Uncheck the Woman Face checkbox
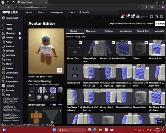The height and width of the screenshot is (133, 166). click(x=80, y=43)
